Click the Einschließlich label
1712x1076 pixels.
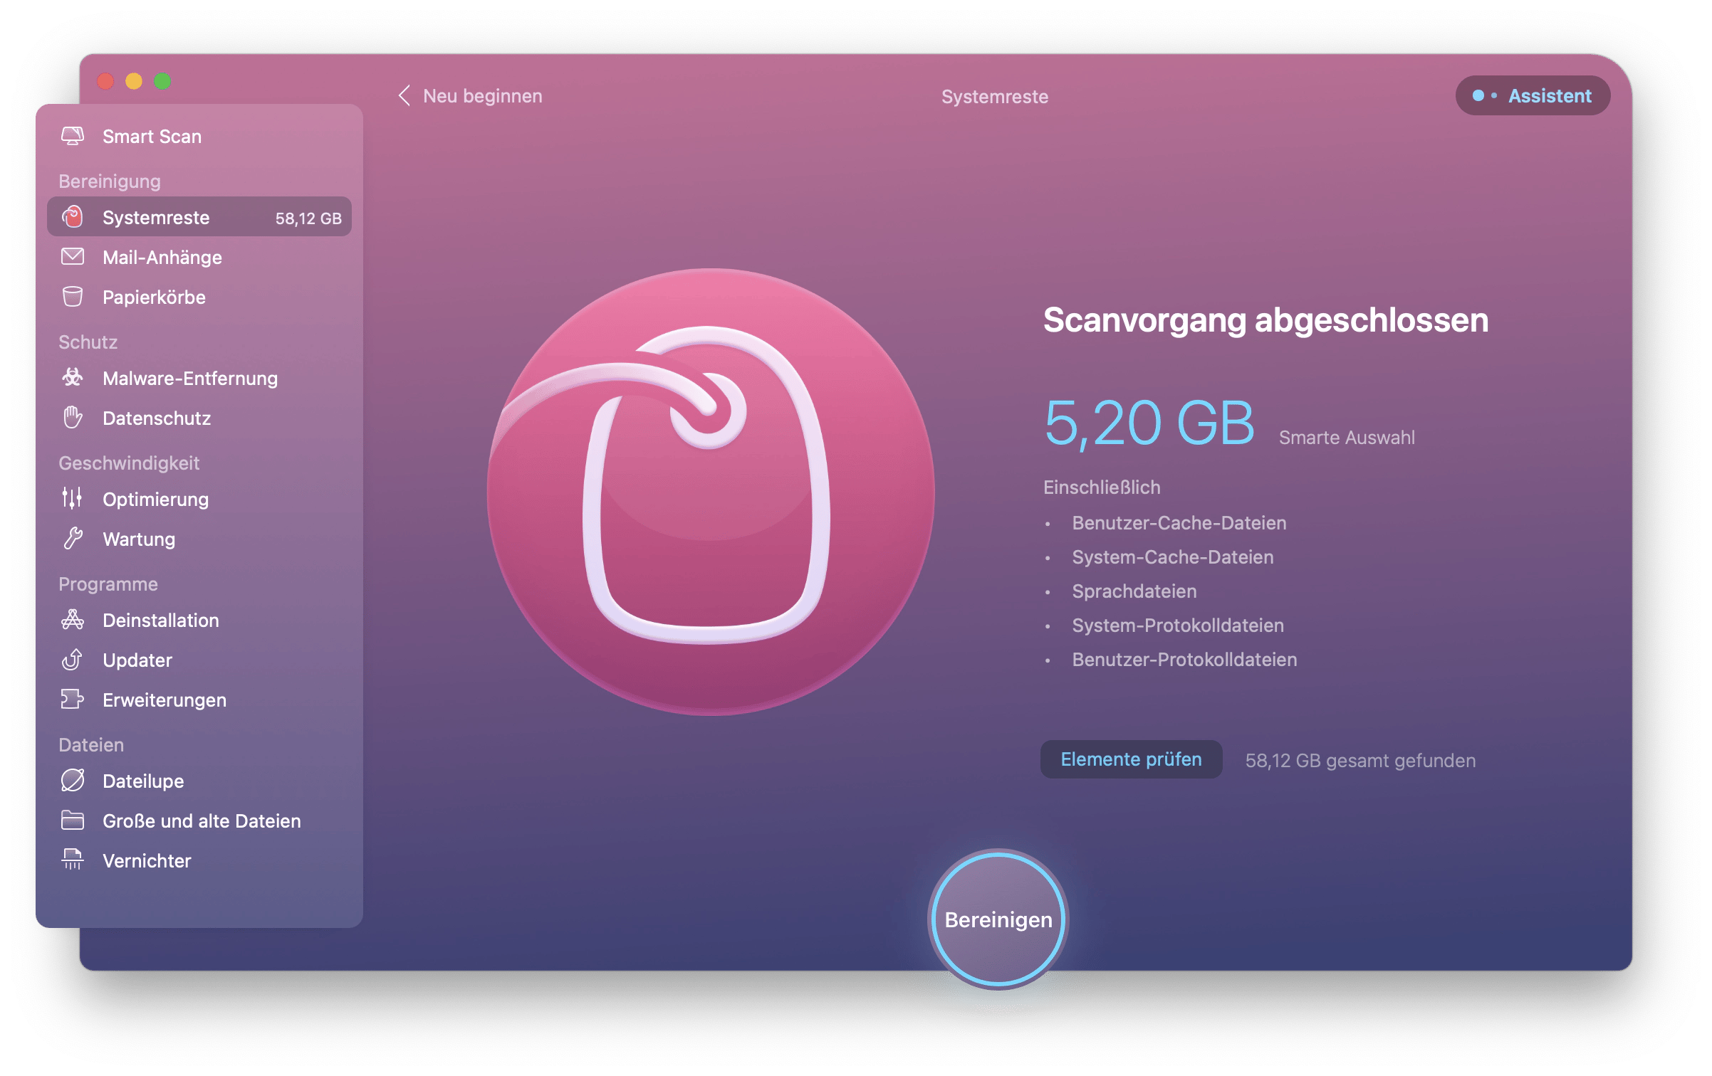coord(1102,487)
